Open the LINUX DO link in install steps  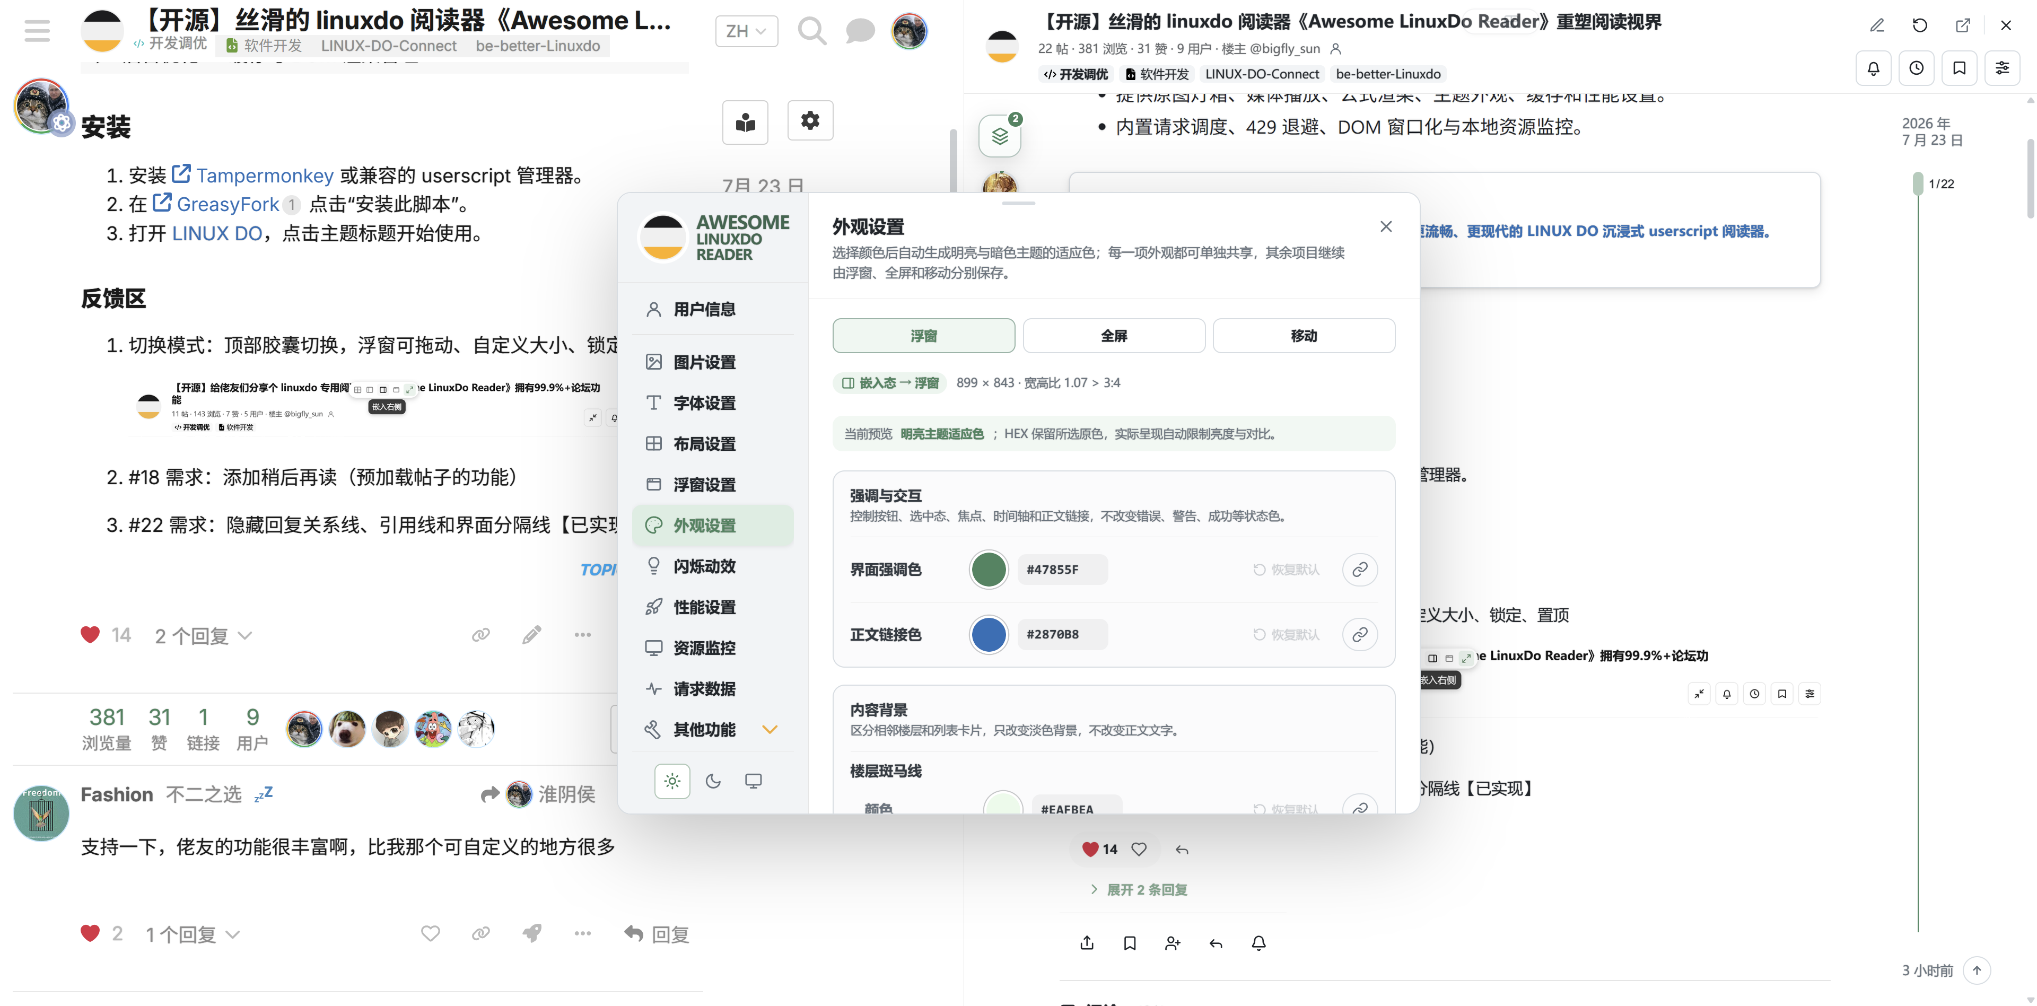(217, 233)
